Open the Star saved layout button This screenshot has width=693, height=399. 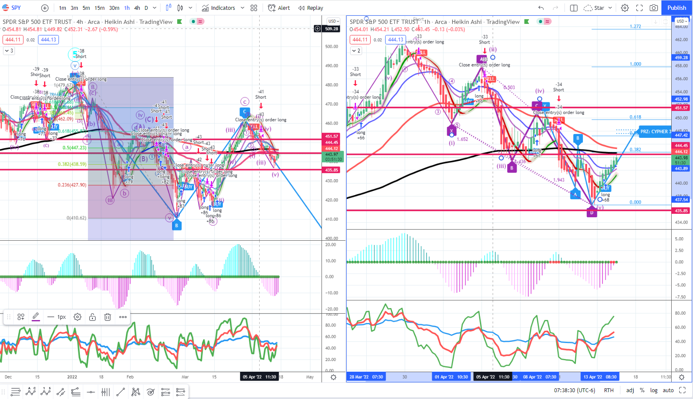click(594, 8)
